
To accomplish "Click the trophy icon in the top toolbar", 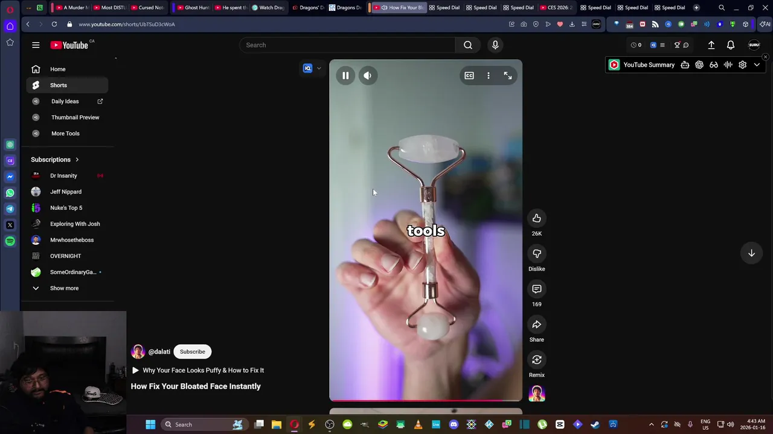I will coord(677,45).
